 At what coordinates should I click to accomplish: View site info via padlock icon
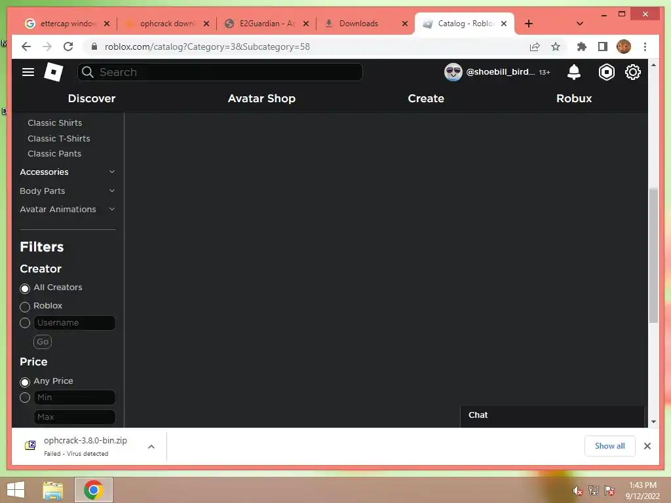point(94,47)
